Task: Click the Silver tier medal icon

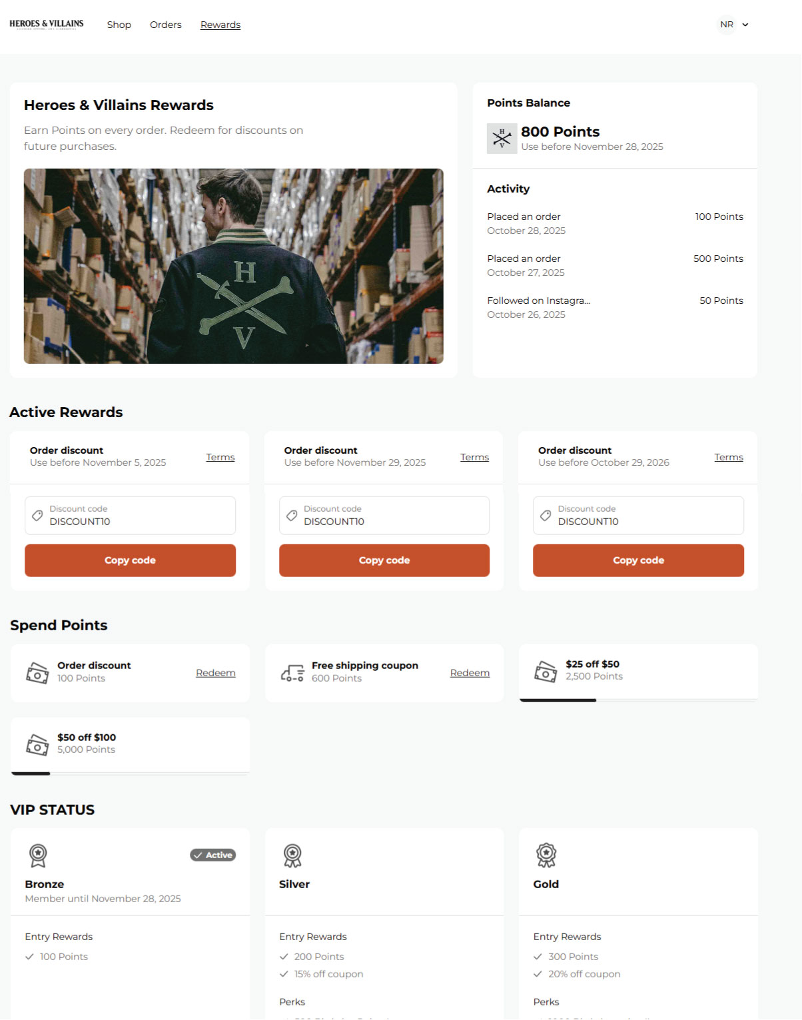Action: click(x=292, y=855)
